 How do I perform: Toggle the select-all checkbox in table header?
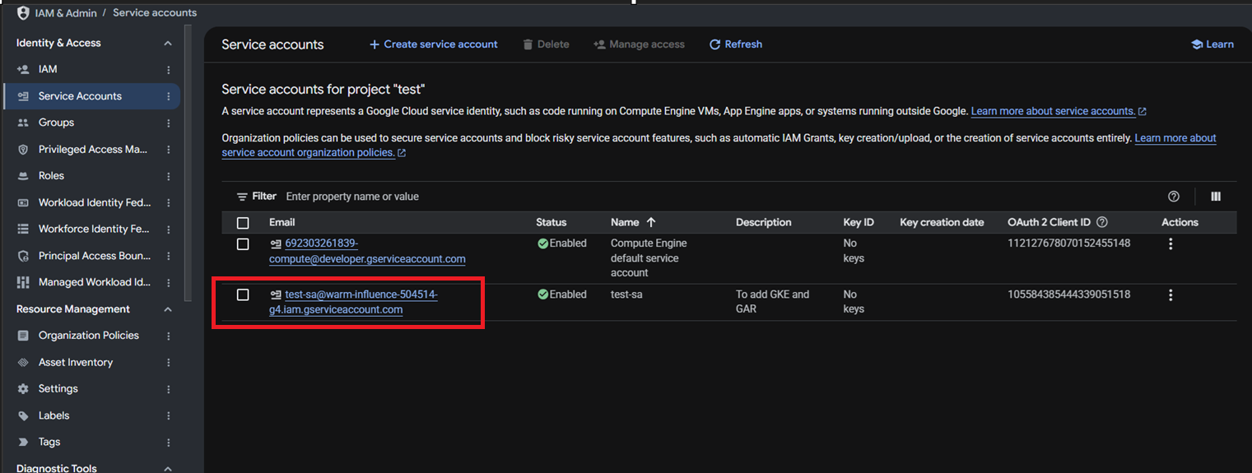click(x=243, y=223)
